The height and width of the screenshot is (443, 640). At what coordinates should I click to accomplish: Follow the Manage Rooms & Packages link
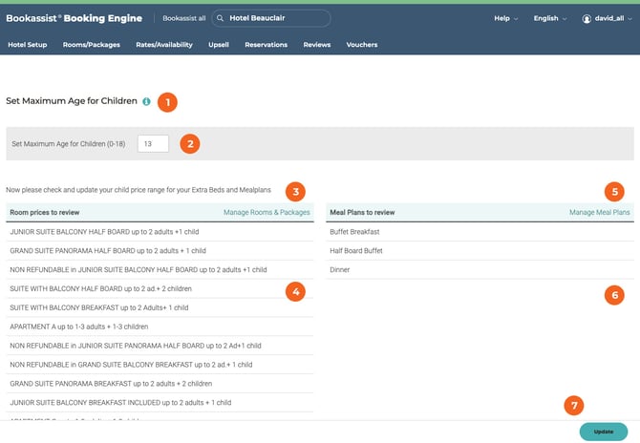(x=267, y=213)
